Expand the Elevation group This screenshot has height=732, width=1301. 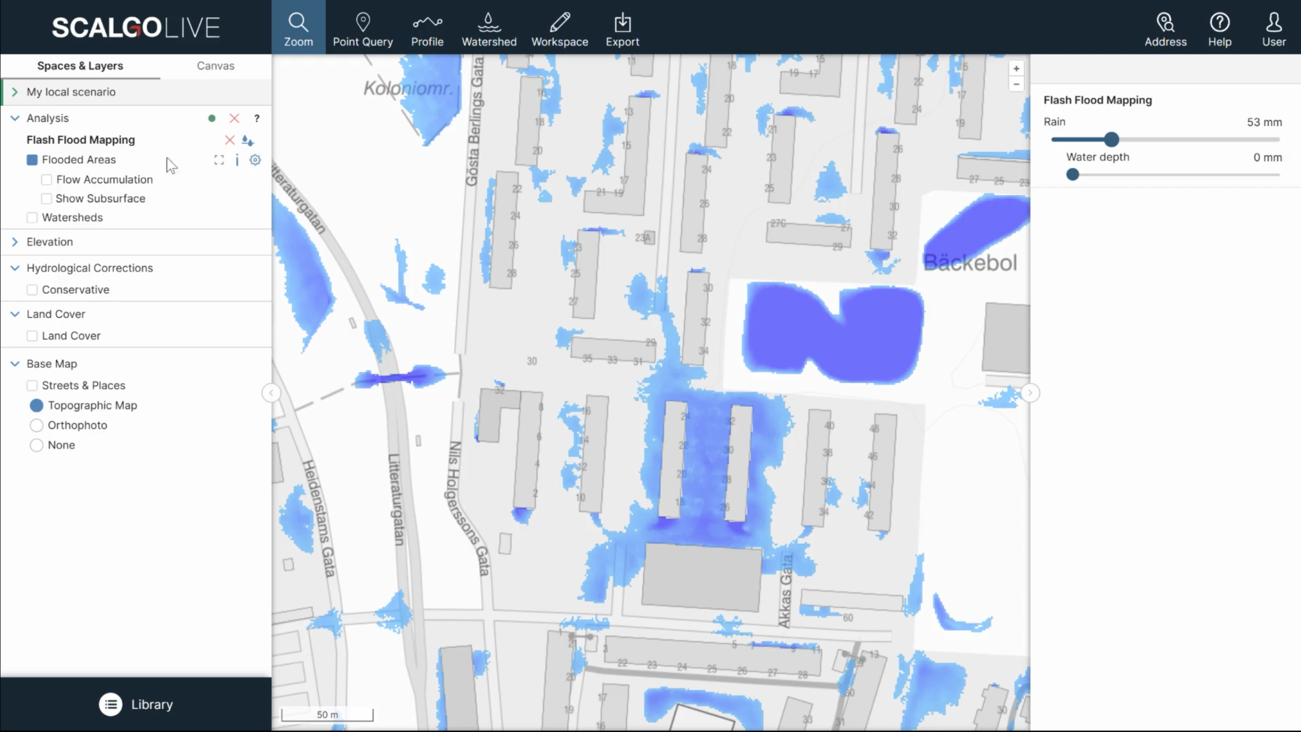[15, 242]
